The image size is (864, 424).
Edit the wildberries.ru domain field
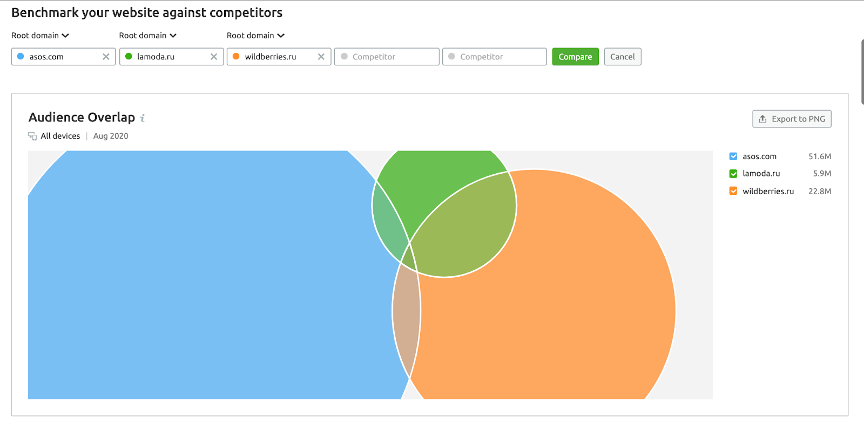pyautogui.click(x=279, y=57)
